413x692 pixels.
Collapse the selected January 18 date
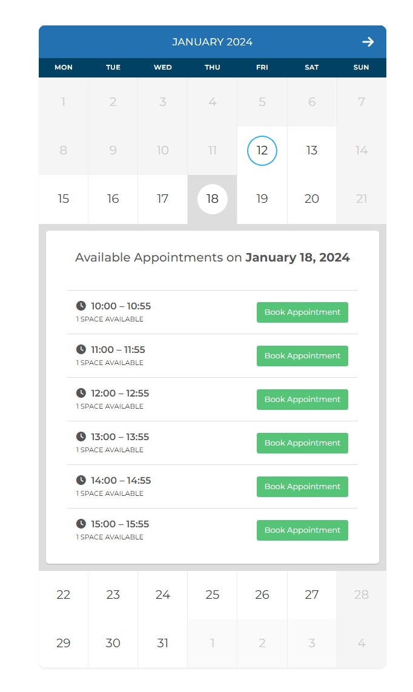213,199
